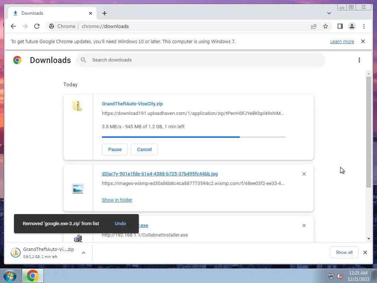Click the download speed status text
Viewport: 377px width, 283px height.
point(143,127)
